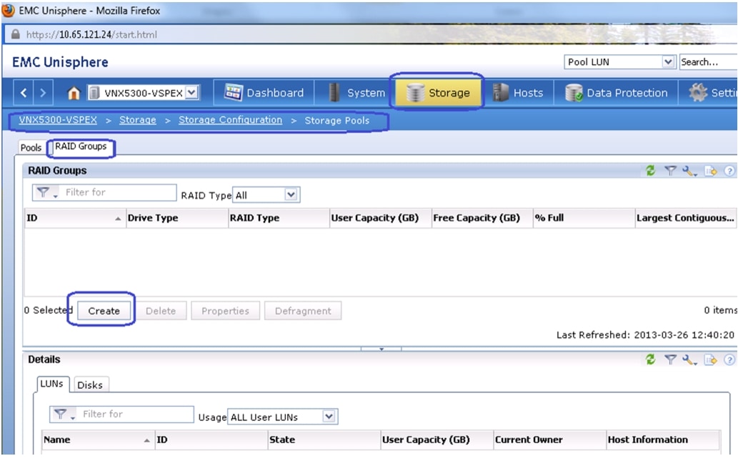This screenshot has width=738, height=476.
Task: Click the lock icon in the address bar
Action: [x=16, y=34]
